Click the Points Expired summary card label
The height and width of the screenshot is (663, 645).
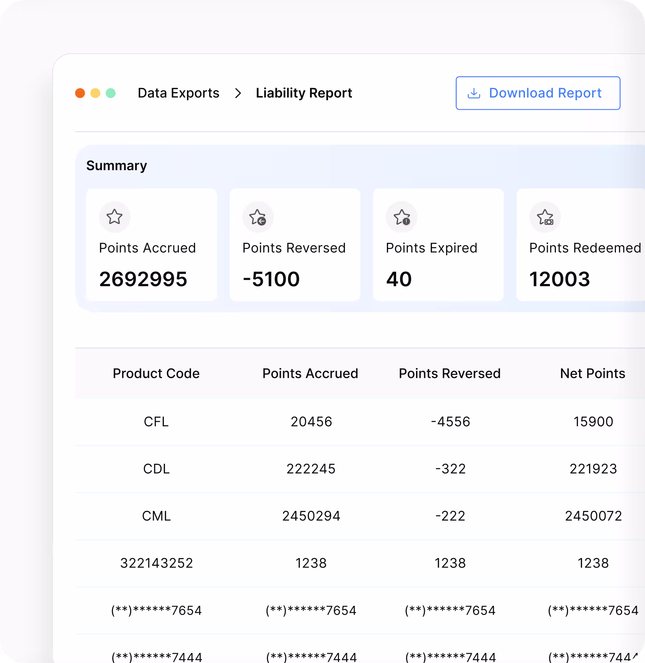click(x=431, y=248)
